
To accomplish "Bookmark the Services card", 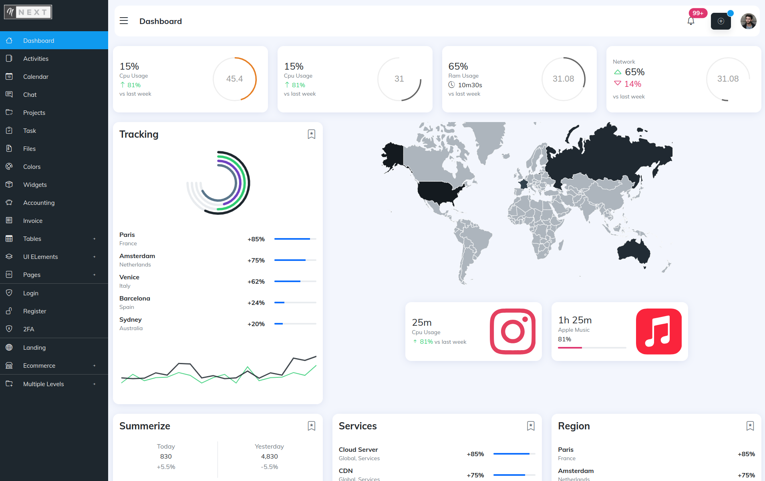I will (531, 426).
